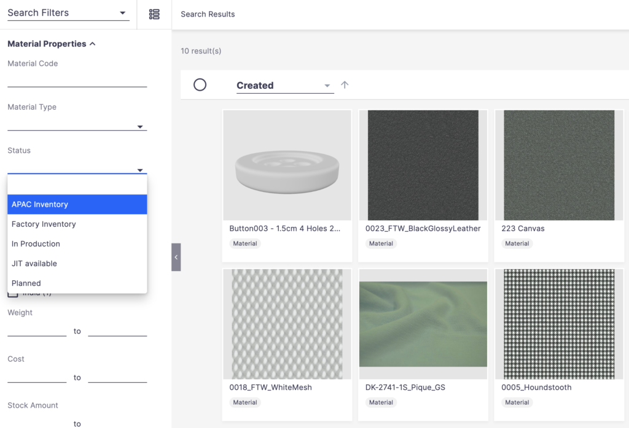Open the 0023_FTW_BlackGlossyLeather swatch
The height and width of the screenshot is (428, 629).
pos(423,165)
